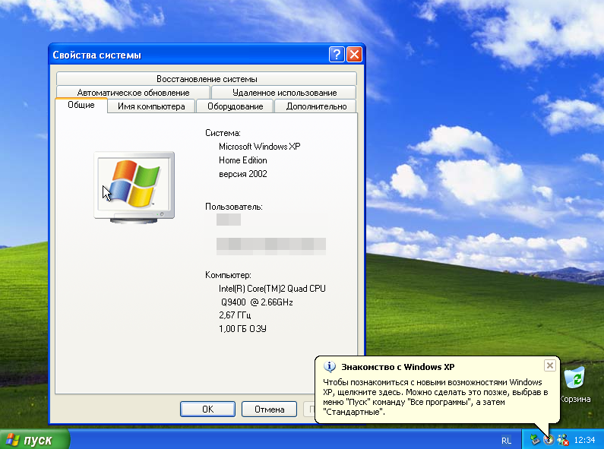
Task: Click the OK button
Action: (207, 409)
